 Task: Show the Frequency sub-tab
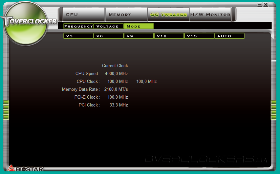coord(78,26)
